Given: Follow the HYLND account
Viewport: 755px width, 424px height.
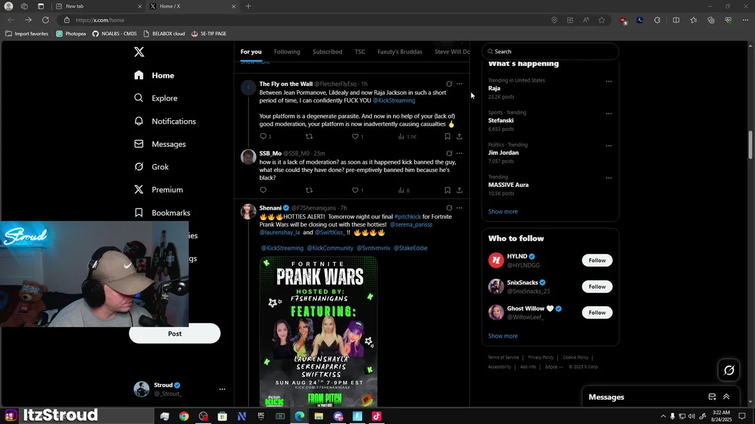Looking at the screenshot, I should click(x=597, y=260).
